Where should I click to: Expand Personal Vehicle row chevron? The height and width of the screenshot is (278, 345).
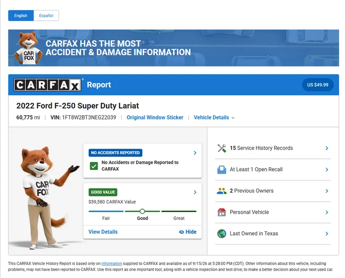pos(327,212)
